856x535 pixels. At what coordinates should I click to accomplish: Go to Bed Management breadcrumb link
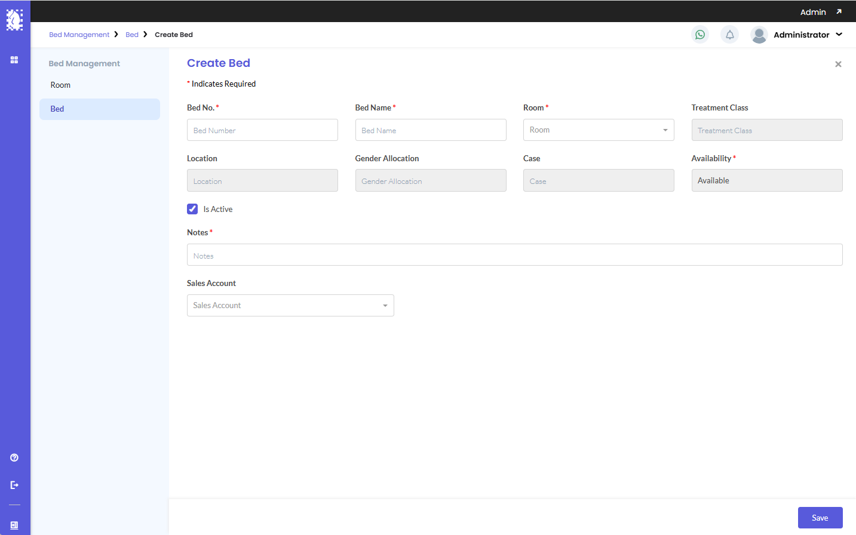click(x=79, y=35)
